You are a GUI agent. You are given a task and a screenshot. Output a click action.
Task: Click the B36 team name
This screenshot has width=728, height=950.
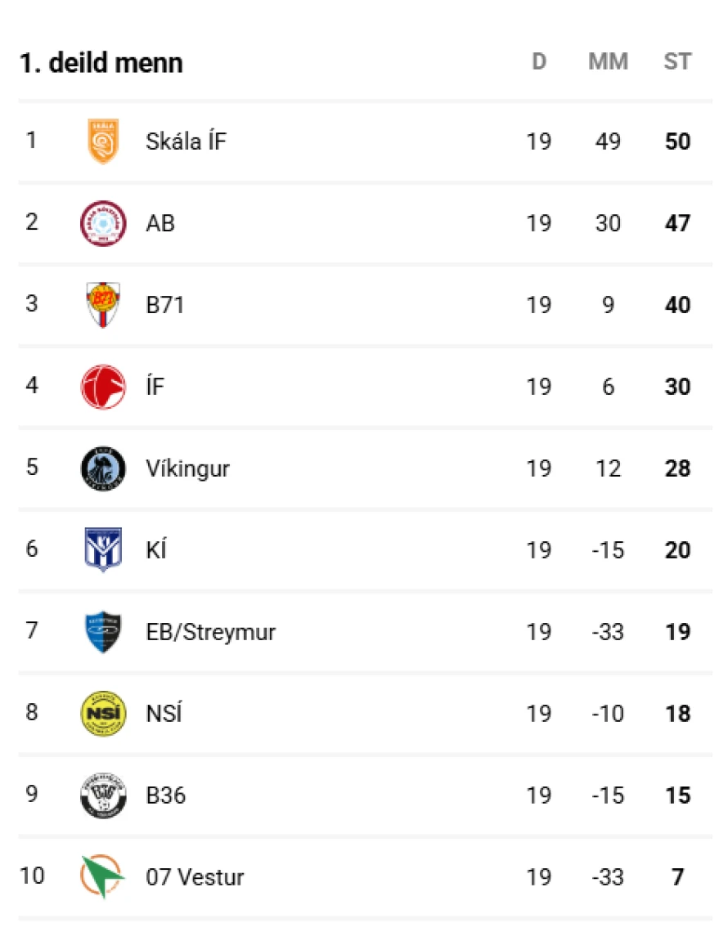pos(165,795)
